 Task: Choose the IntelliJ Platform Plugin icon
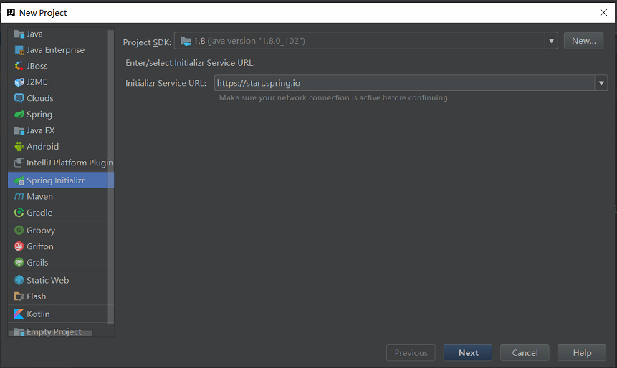[19, 163]
